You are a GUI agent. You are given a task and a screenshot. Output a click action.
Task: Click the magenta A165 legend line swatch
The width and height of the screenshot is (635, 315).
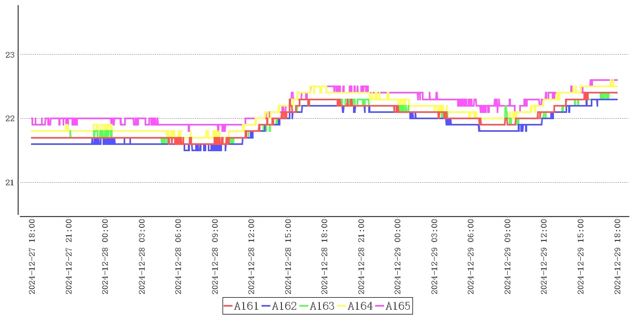click(x=380, y=306)
